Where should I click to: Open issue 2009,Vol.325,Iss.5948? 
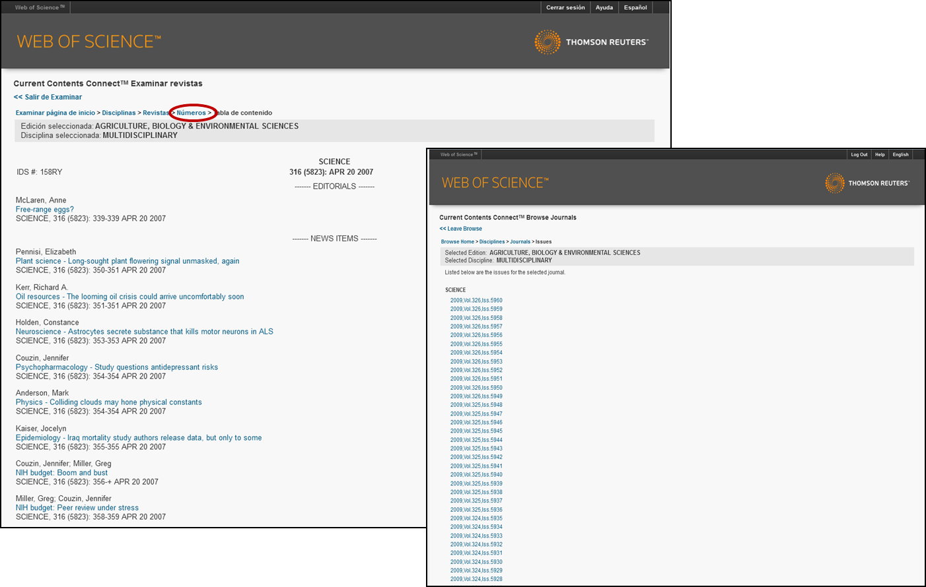click(476, 405)
